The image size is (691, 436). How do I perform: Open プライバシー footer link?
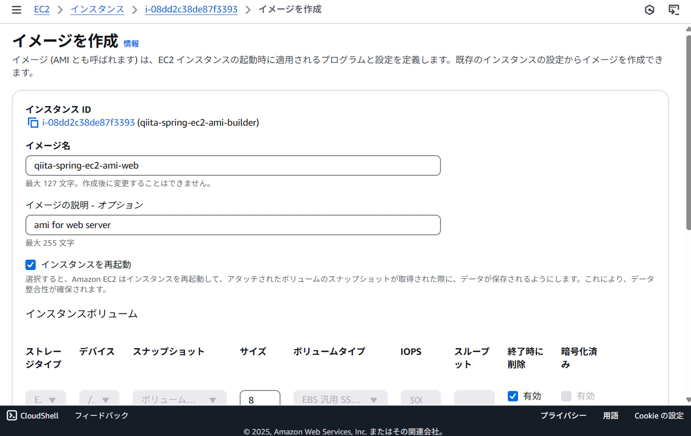564,415
